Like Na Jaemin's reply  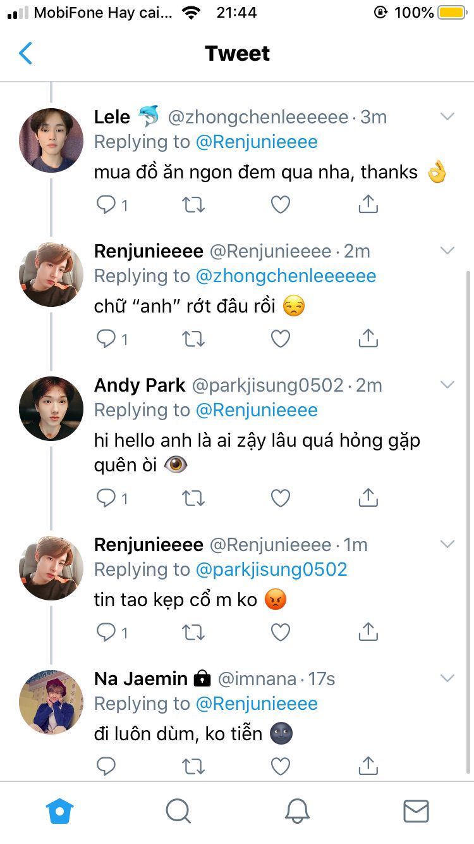[280, 767]
